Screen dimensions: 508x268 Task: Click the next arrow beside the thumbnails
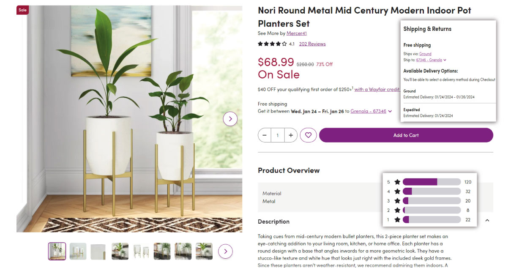tap(225, 251)
